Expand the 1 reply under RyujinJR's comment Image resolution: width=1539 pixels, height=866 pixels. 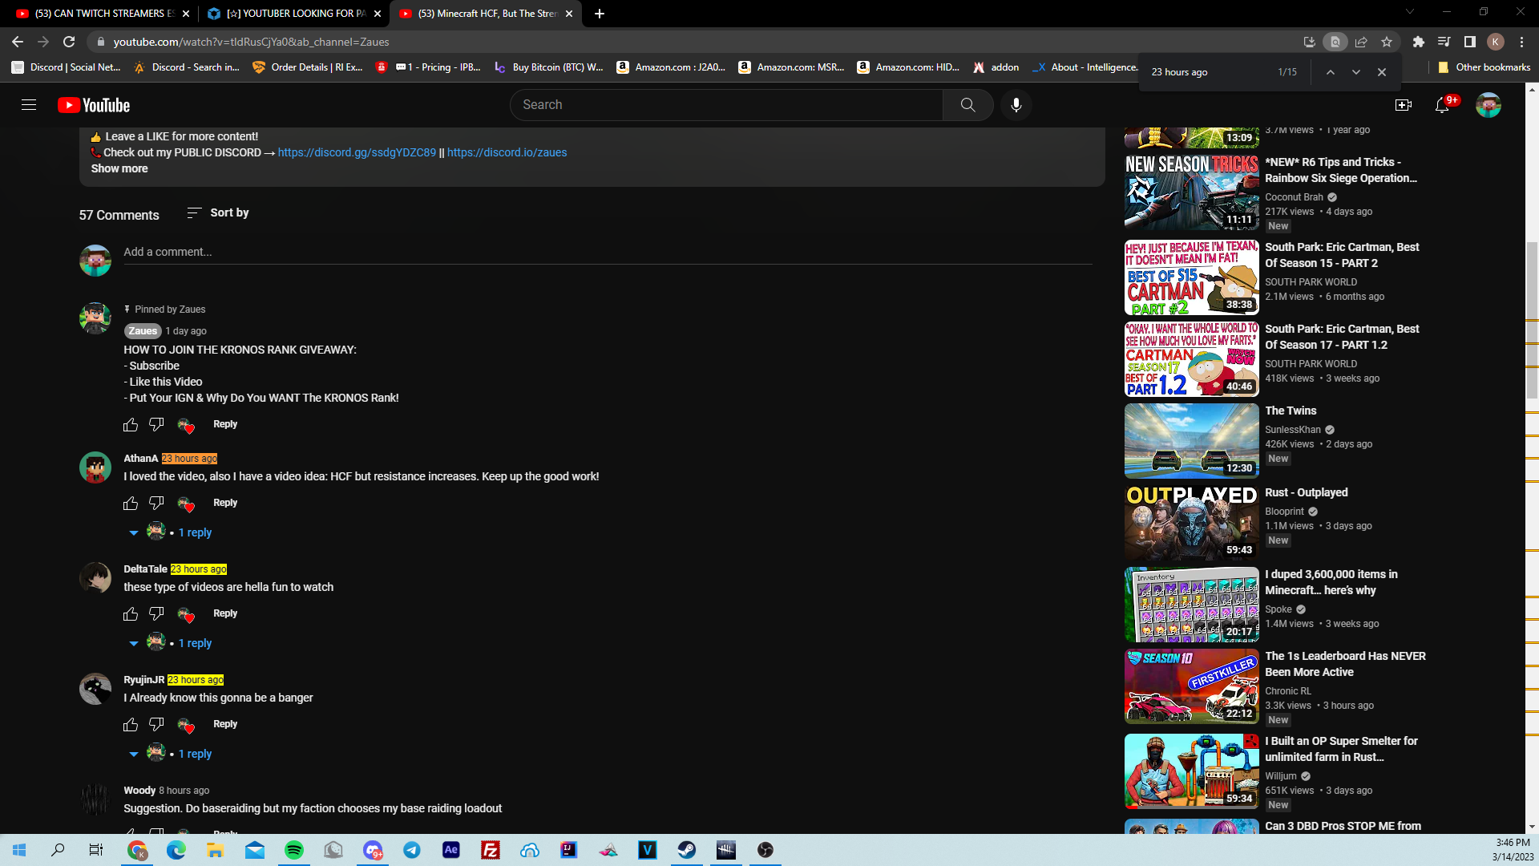tap(195, 754)
